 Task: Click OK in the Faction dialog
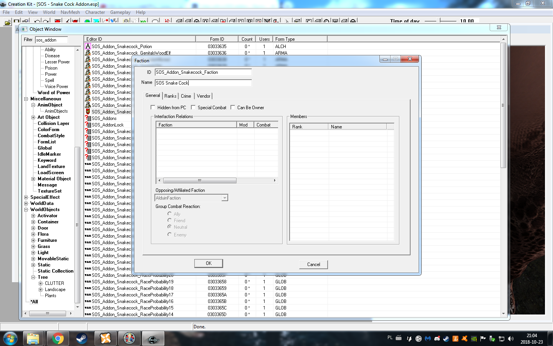209,263
